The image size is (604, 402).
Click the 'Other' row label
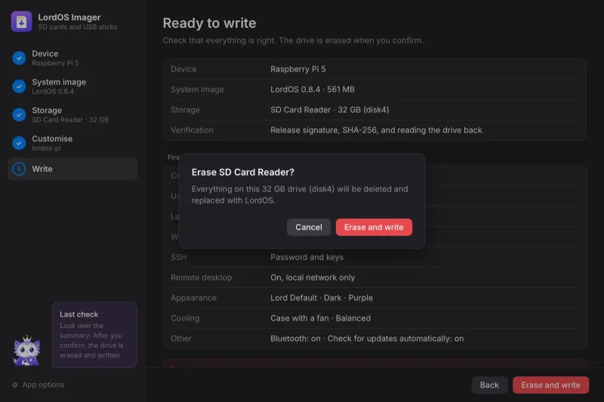coord(181,339)
